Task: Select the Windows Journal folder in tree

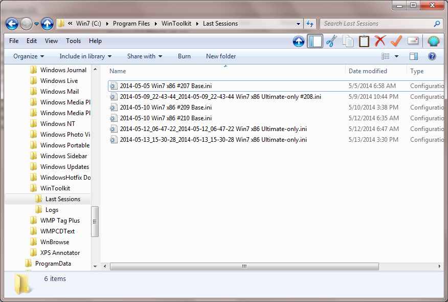Action: 63,70
